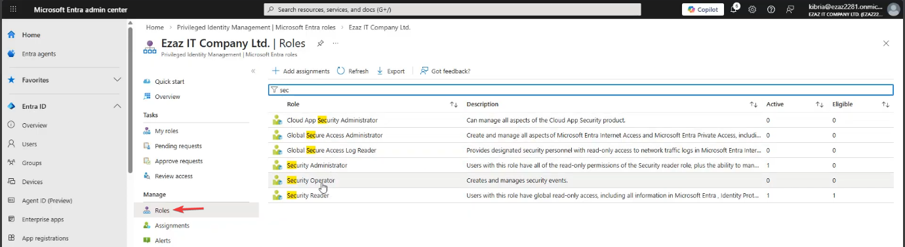Open Entra agents in left navigation

[x=39, y=54]
